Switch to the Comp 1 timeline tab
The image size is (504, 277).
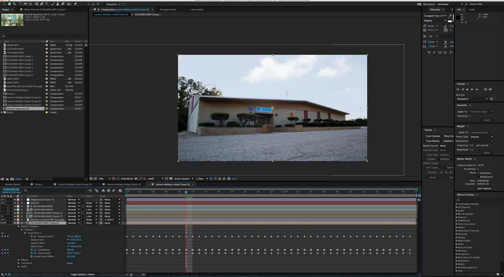point(39,185)
